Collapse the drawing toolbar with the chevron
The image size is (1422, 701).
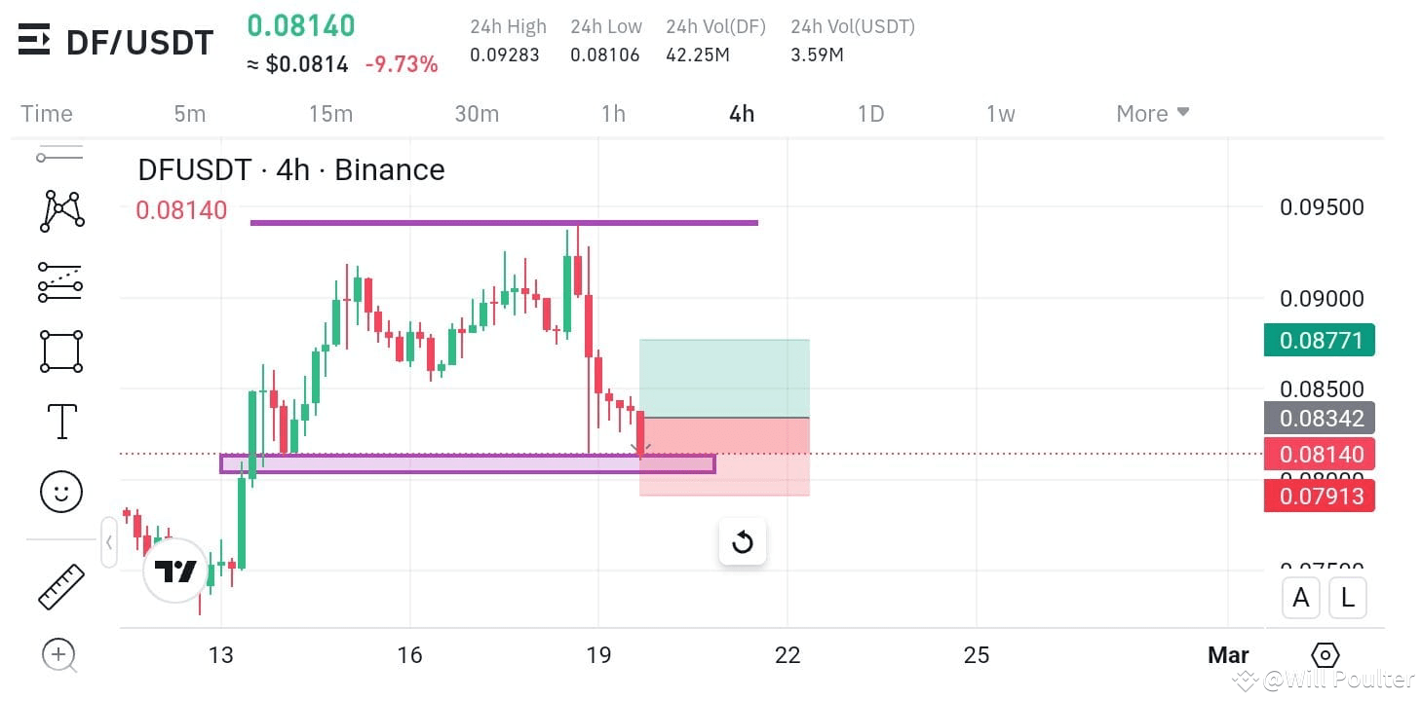(108, 542)
